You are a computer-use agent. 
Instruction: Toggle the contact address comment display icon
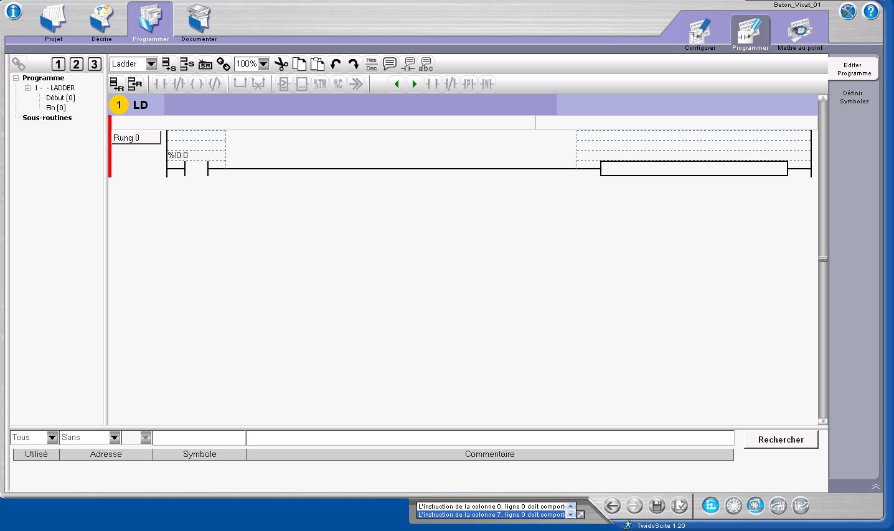coord(408,64)
